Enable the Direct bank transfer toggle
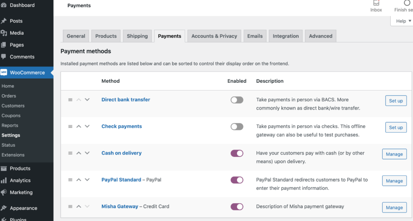This screenshot has height=221, width=413. 237,100
